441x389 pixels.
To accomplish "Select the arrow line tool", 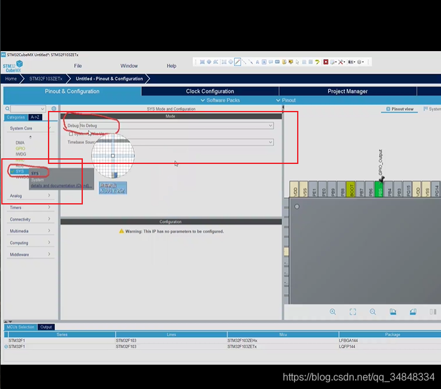I will tap(250, 62).
